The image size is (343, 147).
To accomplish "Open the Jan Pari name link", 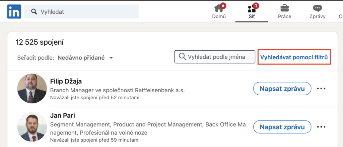I will (63, 115).
